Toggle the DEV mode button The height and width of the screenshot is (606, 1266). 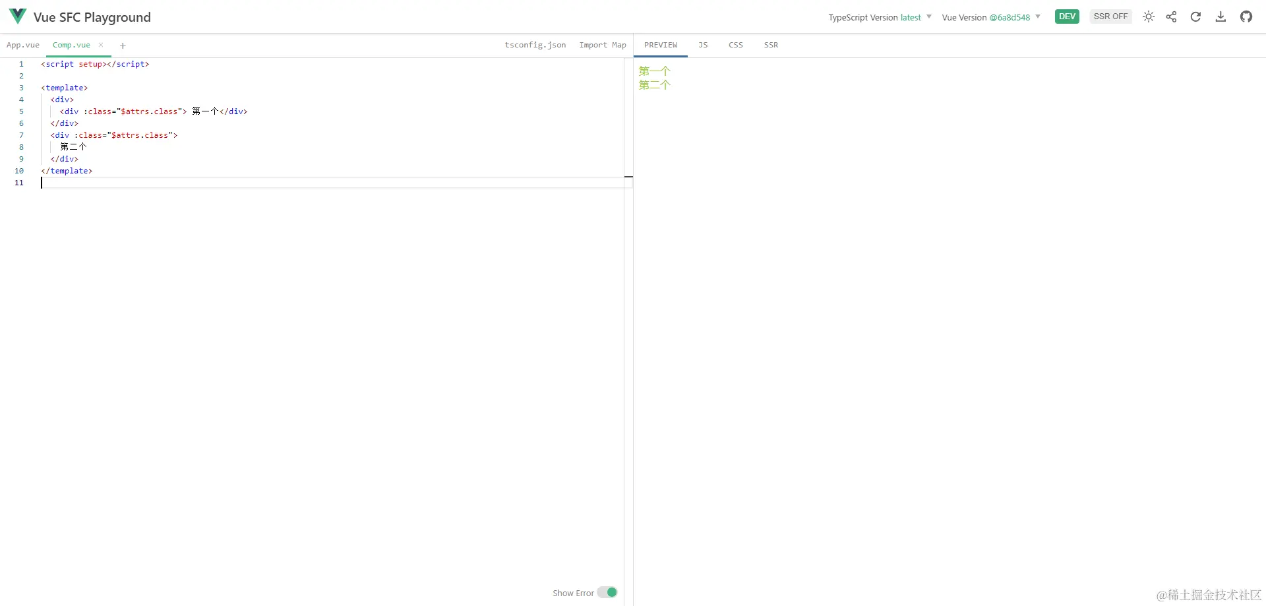coord(1067,16)
